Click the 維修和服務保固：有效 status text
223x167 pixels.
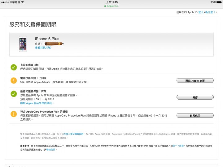tap(33, 91)
